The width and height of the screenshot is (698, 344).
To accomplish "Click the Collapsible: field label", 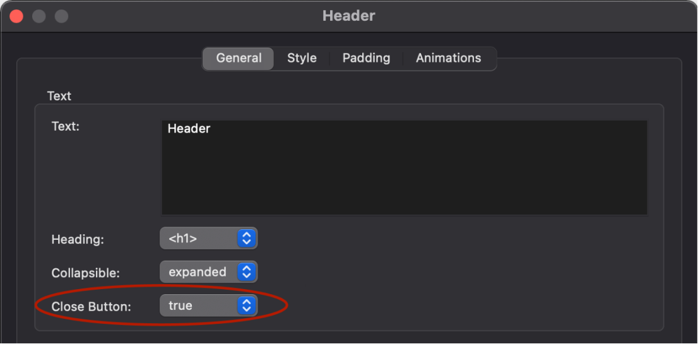I will [x=85, y=273].
